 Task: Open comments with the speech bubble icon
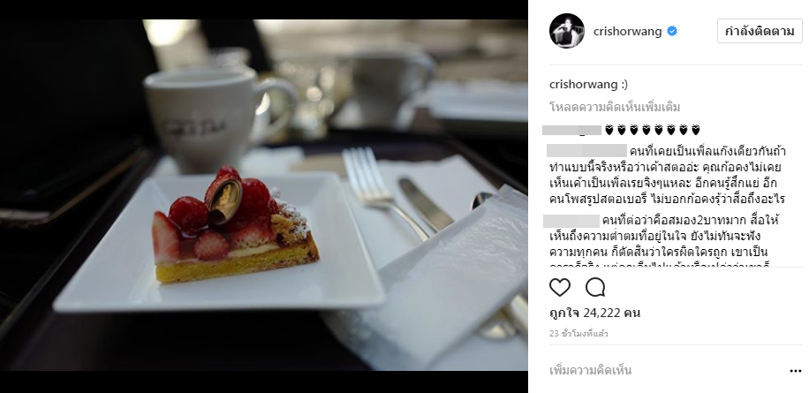595,288
